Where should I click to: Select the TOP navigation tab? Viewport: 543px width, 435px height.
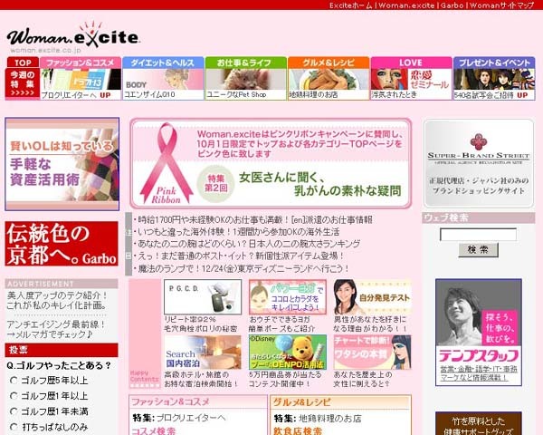23,63
